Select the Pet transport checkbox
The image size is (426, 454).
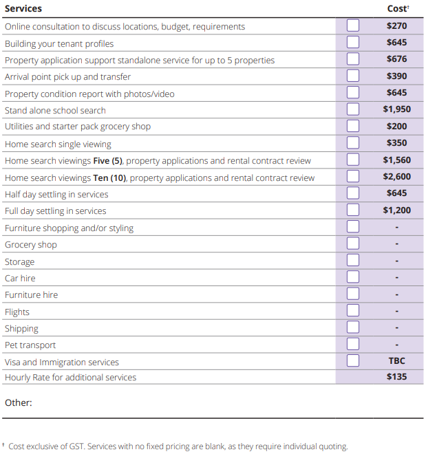coord(353,344)
